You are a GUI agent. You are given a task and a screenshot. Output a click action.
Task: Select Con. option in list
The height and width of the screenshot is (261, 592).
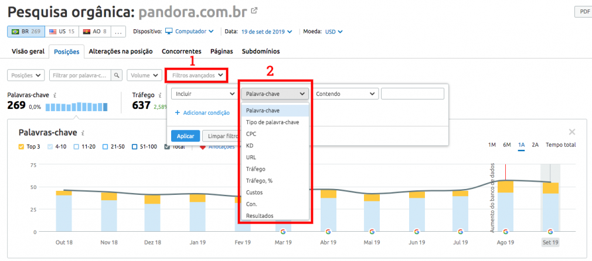pos(275,204)
